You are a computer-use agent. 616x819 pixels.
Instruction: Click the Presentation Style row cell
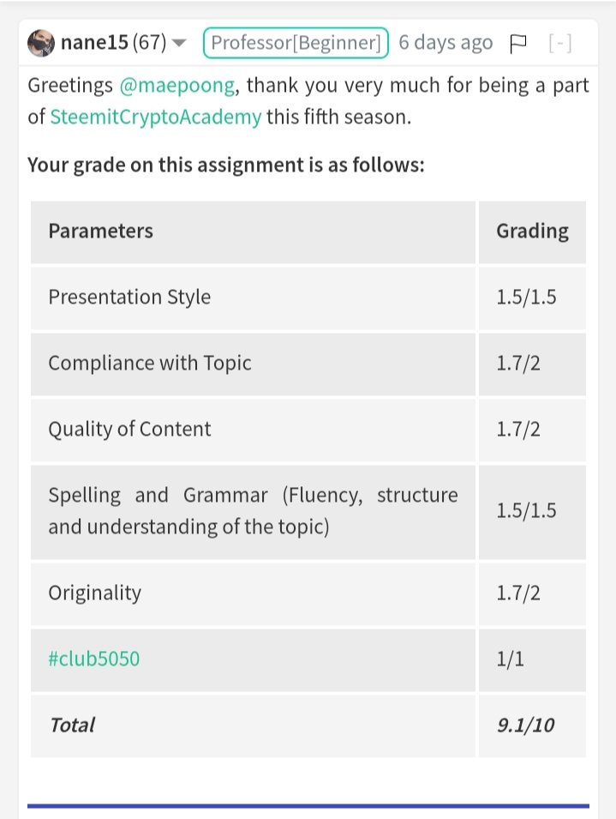point(253,298)
